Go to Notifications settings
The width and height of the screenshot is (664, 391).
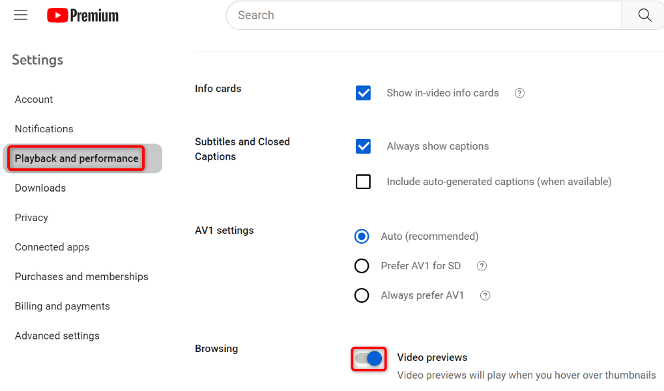(44, 129)
